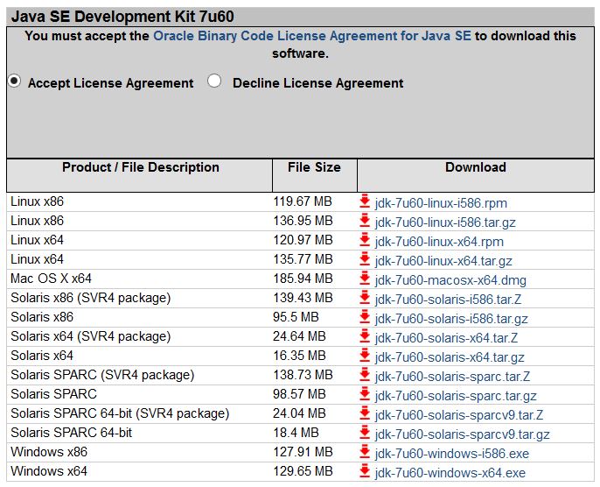The height and width of the screenshot is (487, 600).
Task: Click download arrow icon for jdk-7u60-solaris-i586.tar.Z
Action: [x=365, y=298]
